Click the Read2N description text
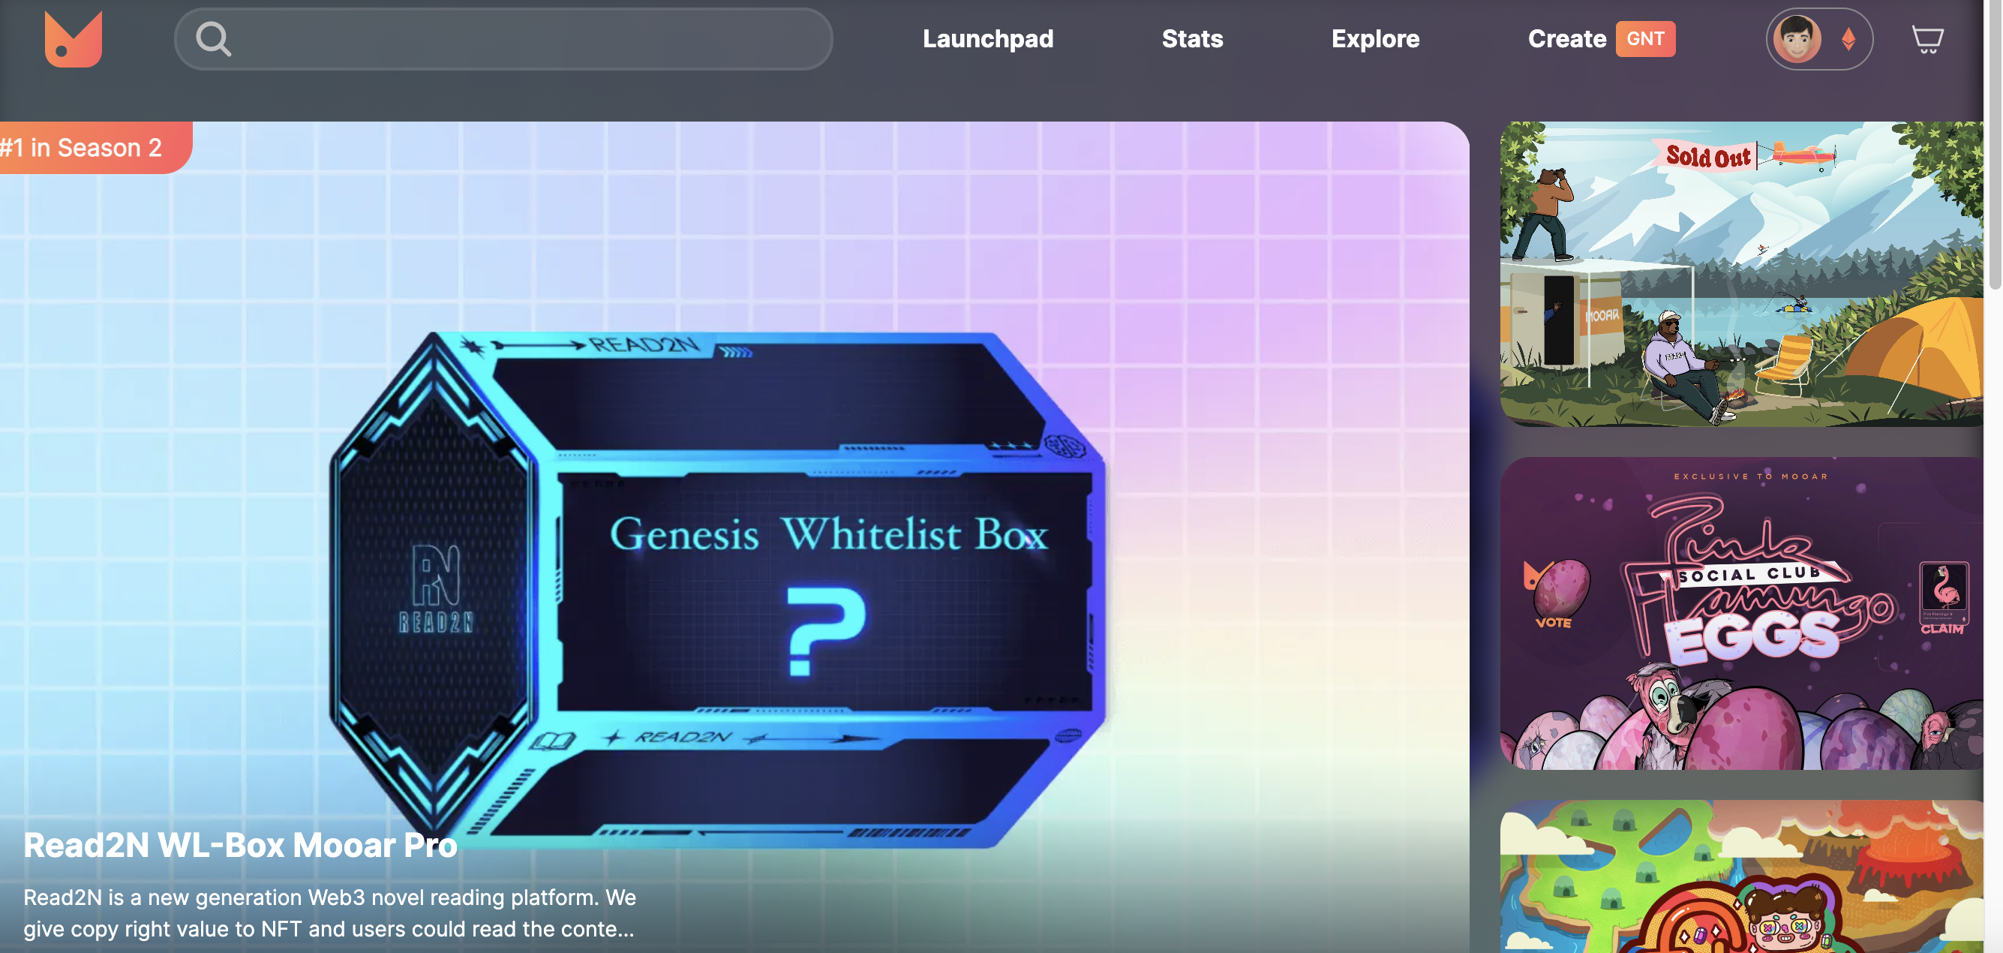The height and width of the screenshot is (953, 2003). click(x=329, y=913)
